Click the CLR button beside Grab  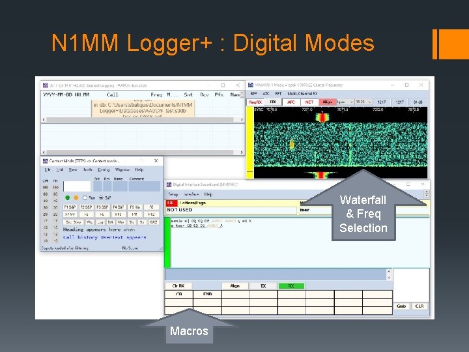419,306
